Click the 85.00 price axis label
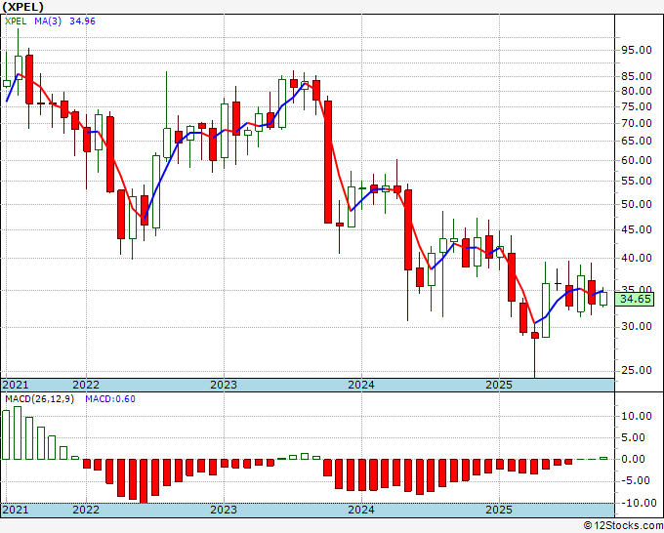The height and width of the screenshot is (533, 664). pos(637,76)
